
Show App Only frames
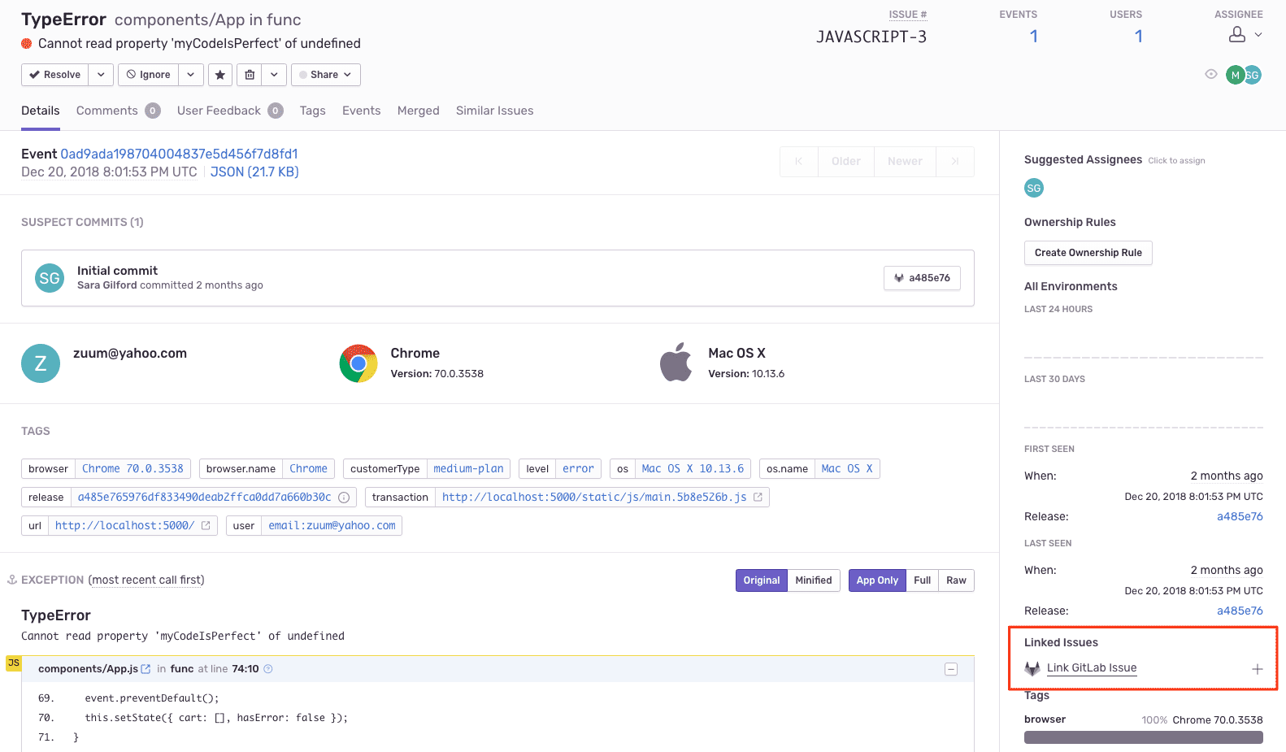click(x=877, y=580)
